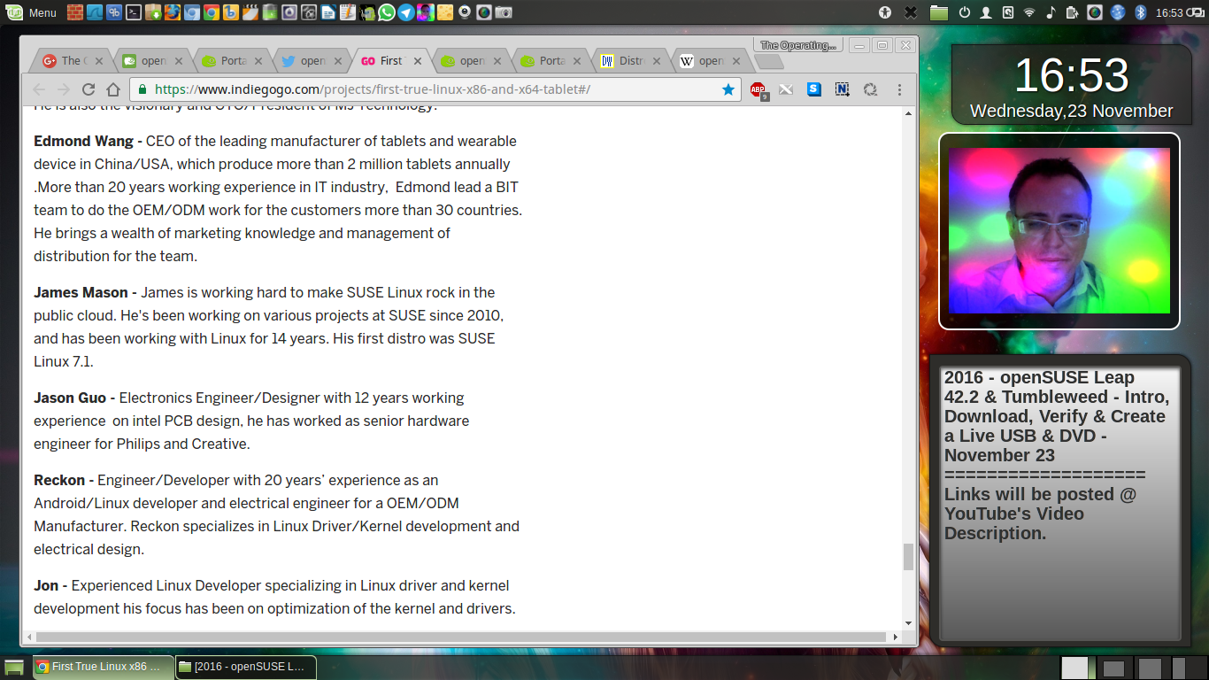1209x680 pixels.
Task: Select '[2016 - openSUSE L...' taskbar window
Action: (x=245, y=667)
